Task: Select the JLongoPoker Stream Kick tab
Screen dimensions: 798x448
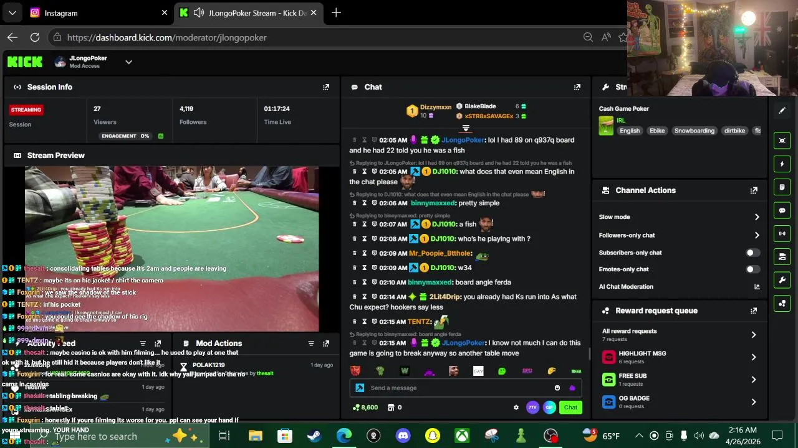Action: click(248, 12)
